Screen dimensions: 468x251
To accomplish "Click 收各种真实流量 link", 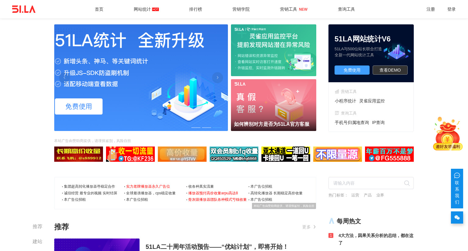I will (201, 186).
